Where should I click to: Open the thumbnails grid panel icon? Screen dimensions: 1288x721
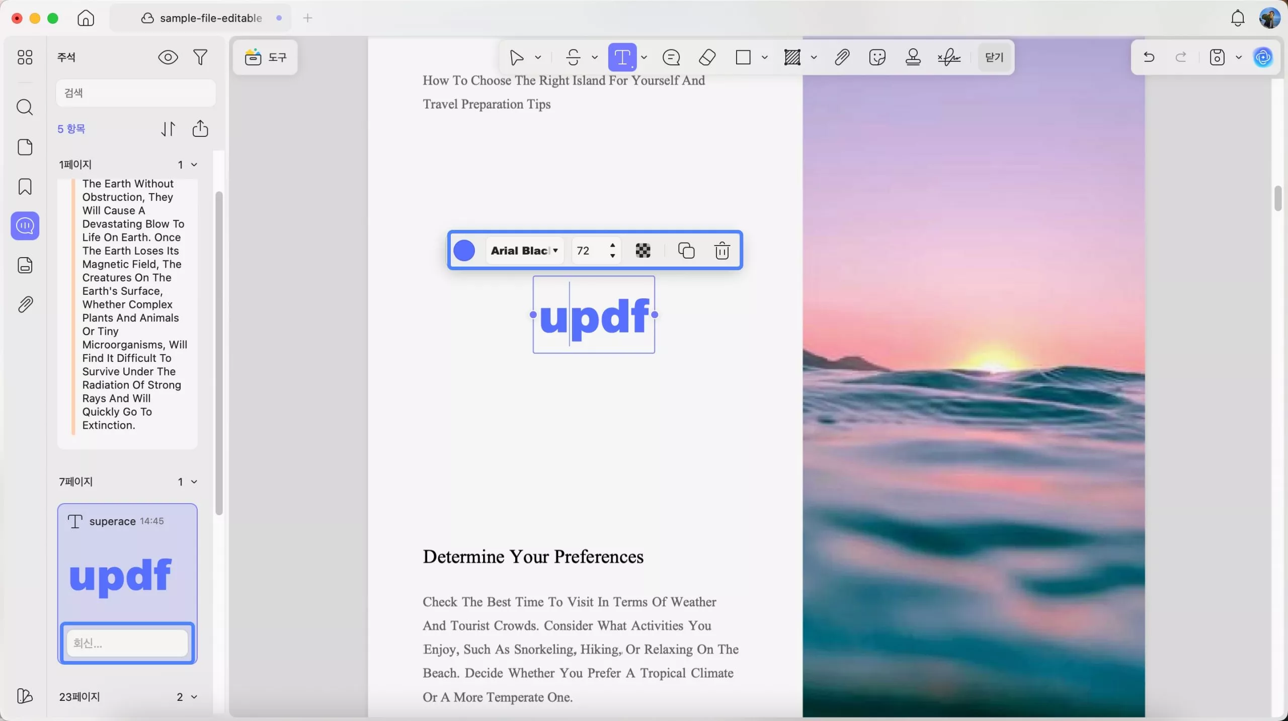[25, 57]
